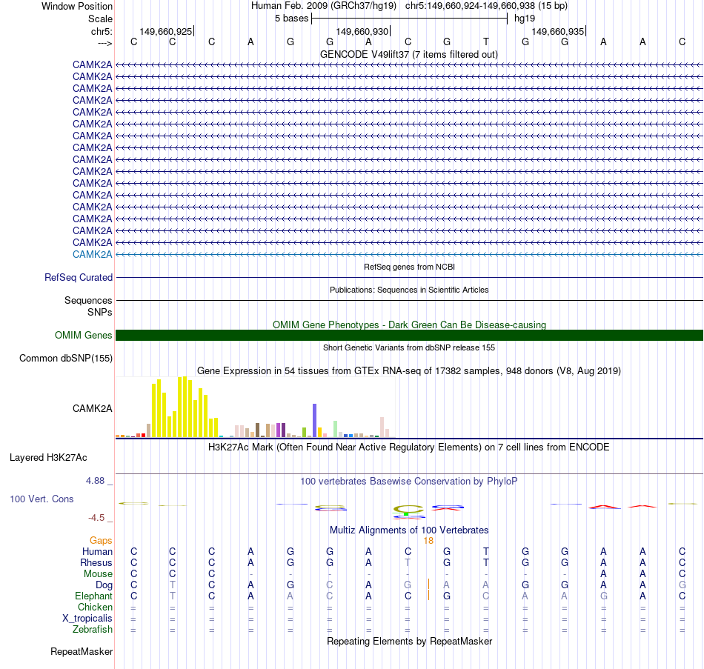The image size is (704, 669).
Task: Open the OMIM Gene Phenotypes track title
Action: pyautogui.click(x=409, y=324)
